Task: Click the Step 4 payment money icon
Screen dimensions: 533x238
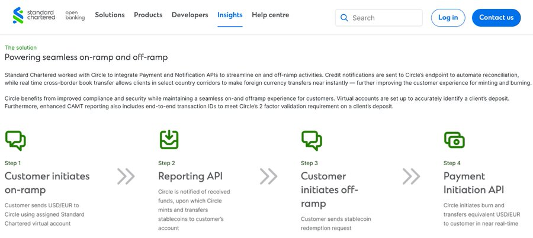Action: 454,140
